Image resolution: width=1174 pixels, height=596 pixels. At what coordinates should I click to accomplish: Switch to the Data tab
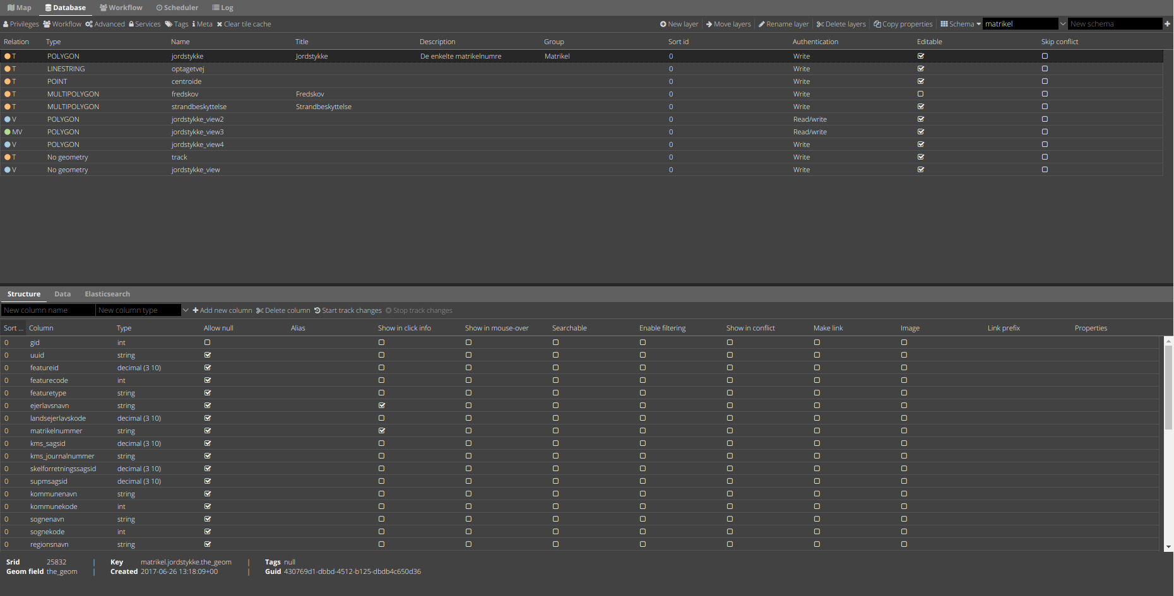point(62,294)
